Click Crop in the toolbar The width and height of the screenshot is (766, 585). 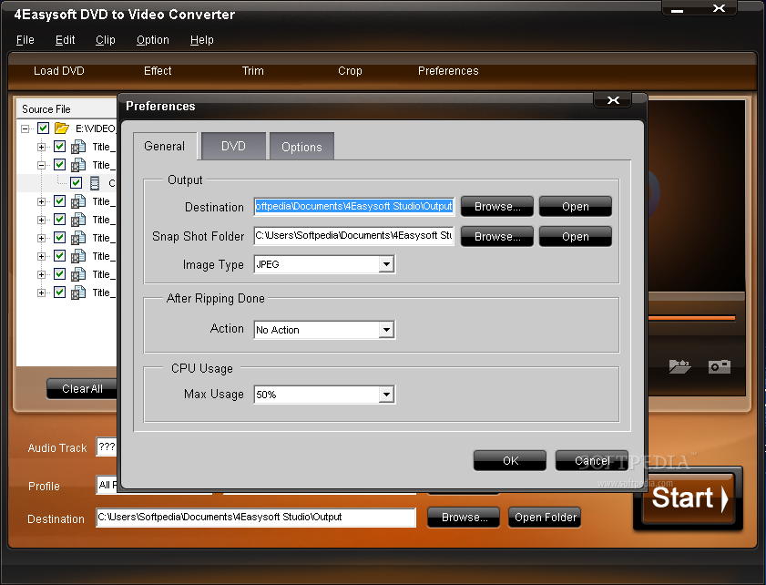point(350,71)
